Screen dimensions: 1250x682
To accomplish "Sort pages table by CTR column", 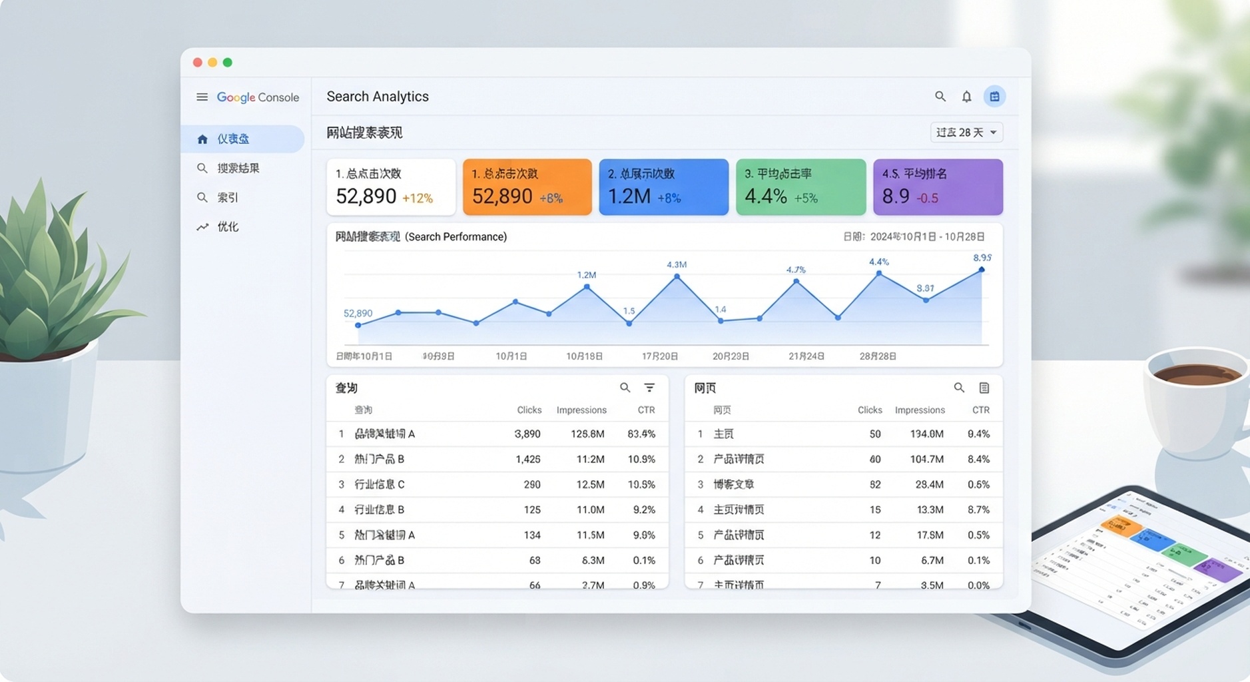I will pos(980,410).
